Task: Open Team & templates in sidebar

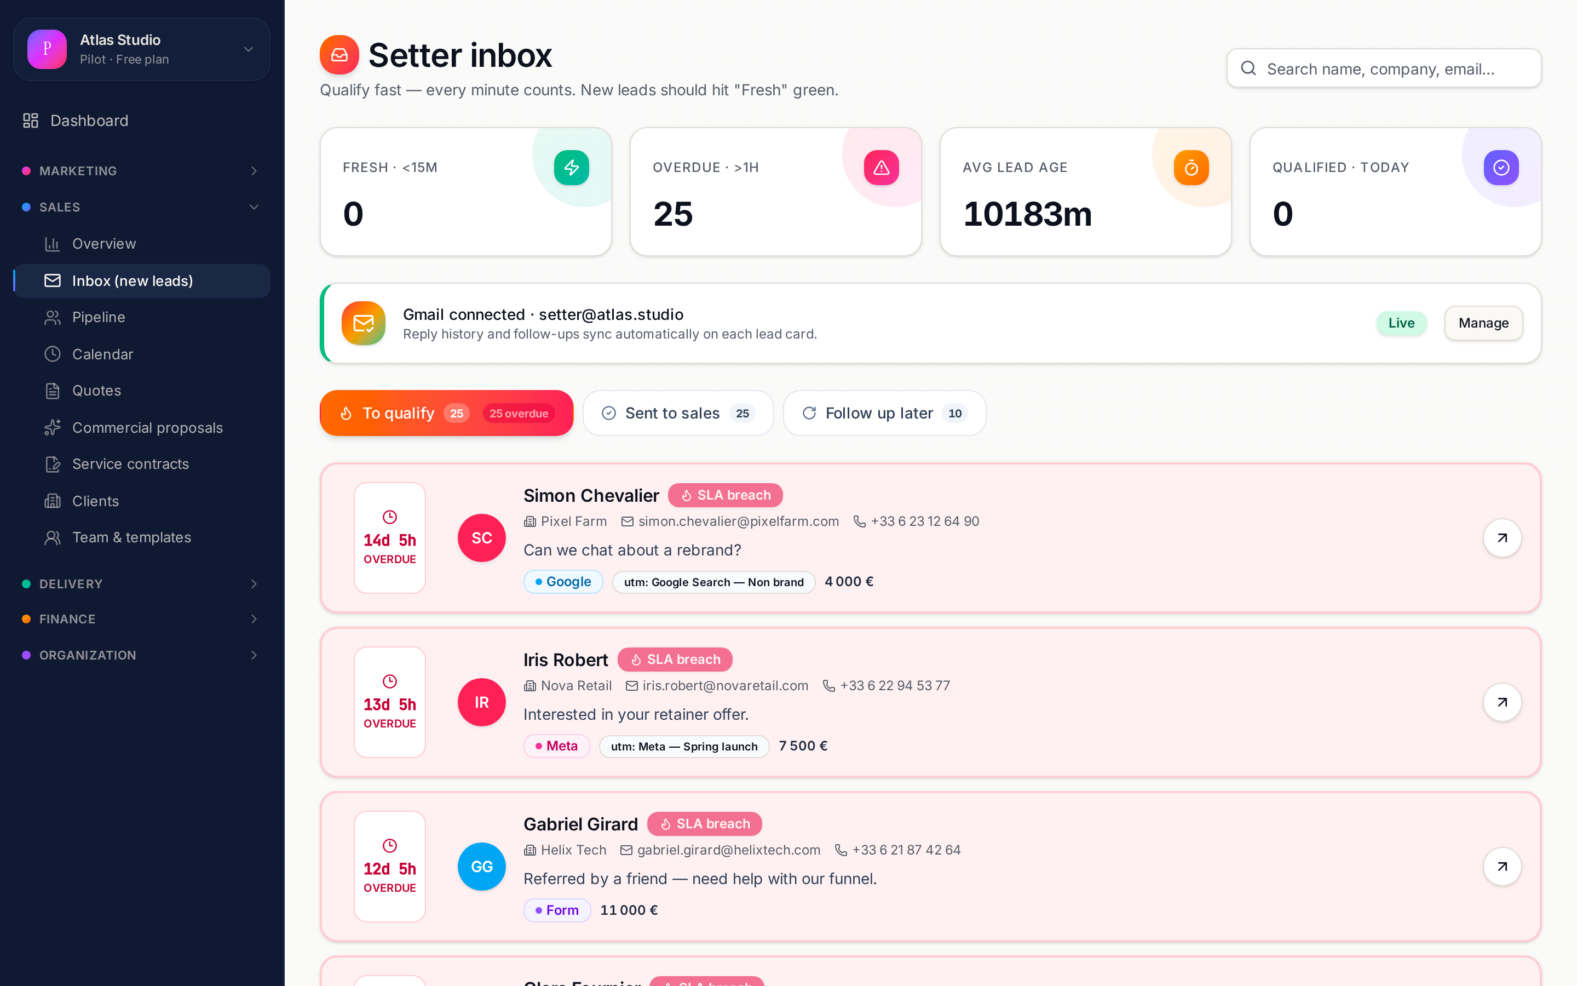Action: click(x=141, y=537)
